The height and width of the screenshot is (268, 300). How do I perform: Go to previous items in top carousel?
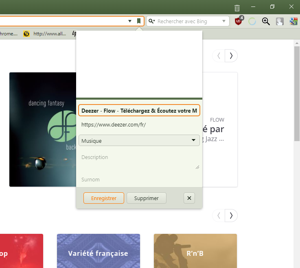point(219,56)
